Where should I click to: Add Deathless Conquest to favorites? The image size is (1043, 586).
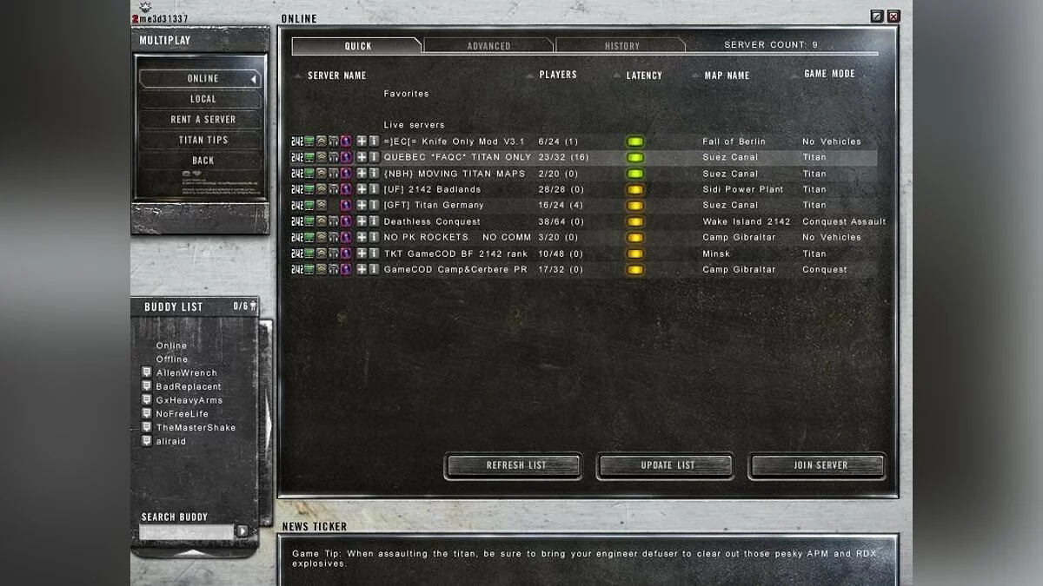(362, 221)
